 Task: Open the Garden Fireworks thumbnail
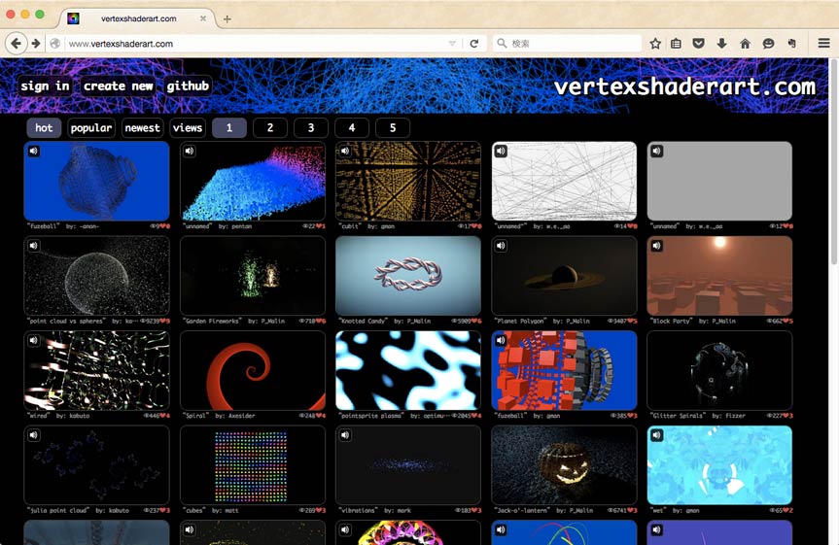point(253,276)
